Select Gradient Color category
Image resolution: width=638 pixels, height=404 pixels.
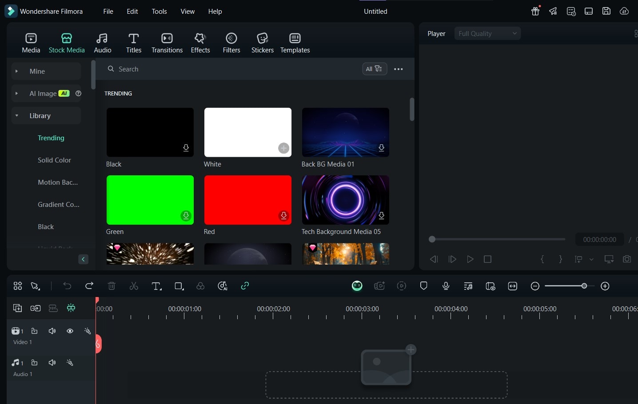click(x=59, y=204)
